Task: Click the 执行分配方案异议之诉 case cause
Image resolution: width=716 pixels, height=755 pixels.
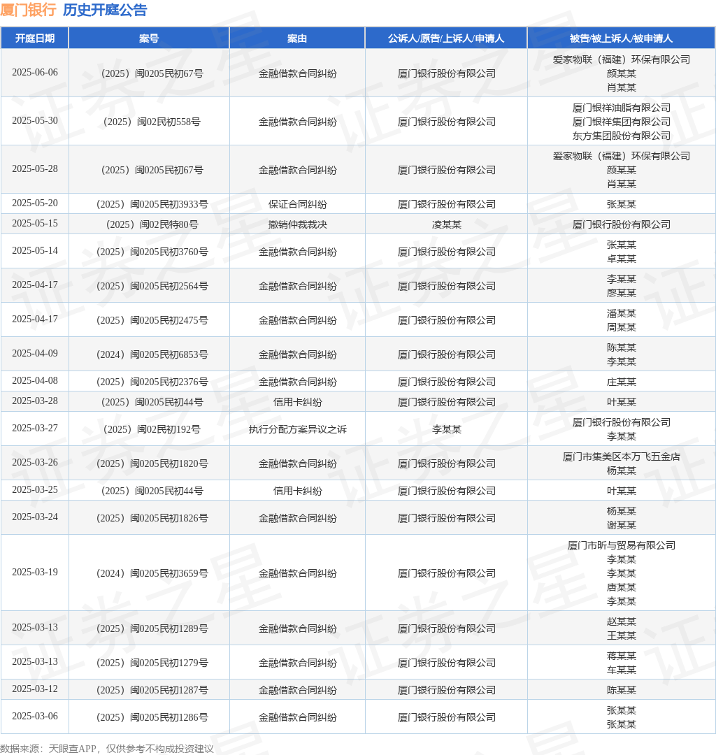Action: (x=298, y=429)
